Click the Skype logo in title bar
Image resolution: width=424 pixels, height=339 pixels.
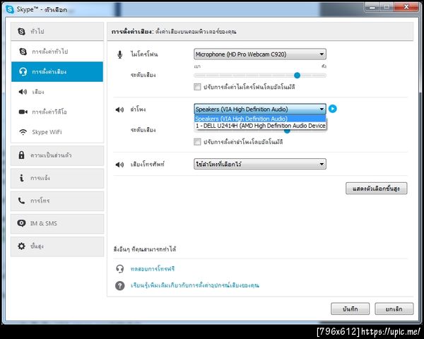(x=10, y=9)
